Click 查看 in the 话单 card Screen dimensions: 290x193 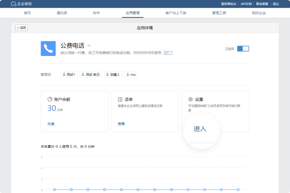[121, 124]
